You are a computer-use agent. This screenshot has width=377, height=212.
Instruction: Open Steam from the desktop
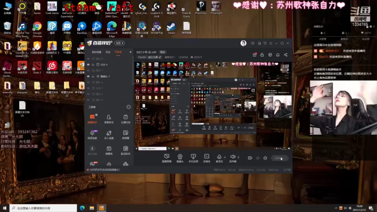(172, 28)
